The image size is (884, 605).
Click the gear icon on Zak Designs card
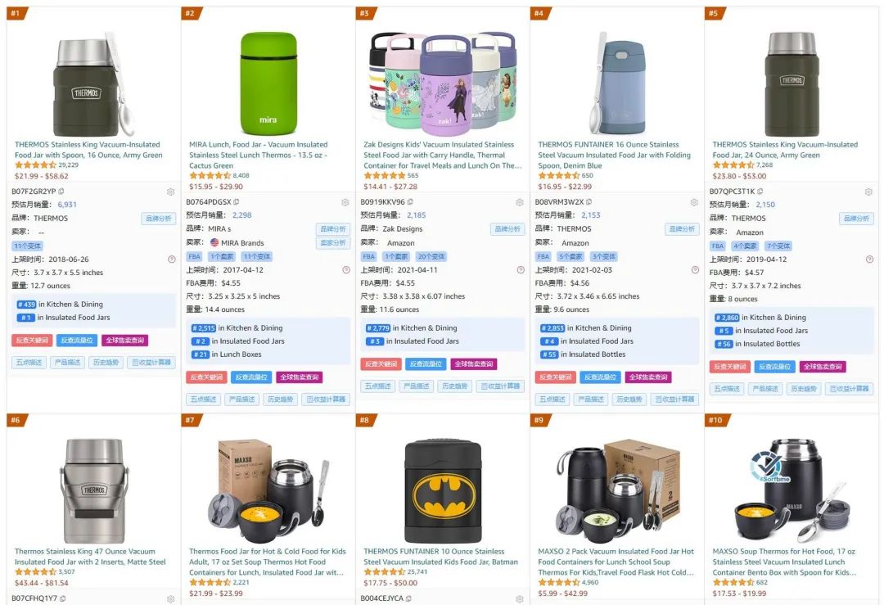[x=520, y=202]
